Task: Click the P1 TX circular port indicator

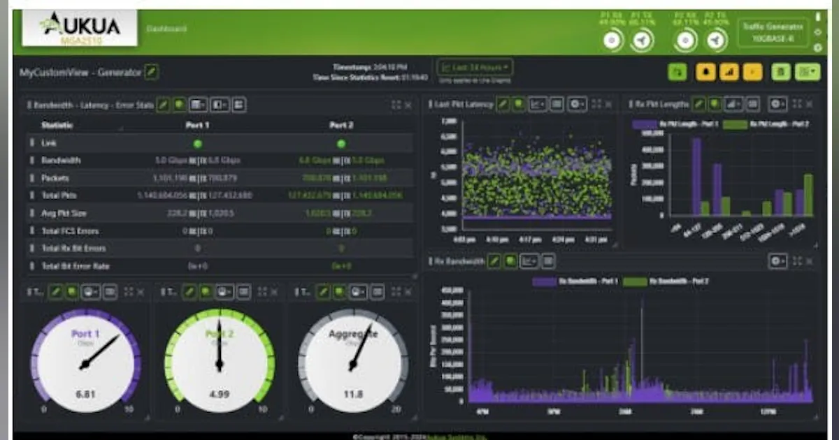Action: pyautogui.click(x=643, y=41)
